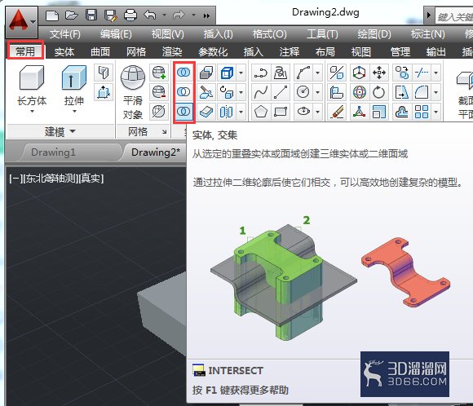This screenshot has width=473, height=406.
Task: Click the solid Union top circles icon
Action: coord(183,73)
